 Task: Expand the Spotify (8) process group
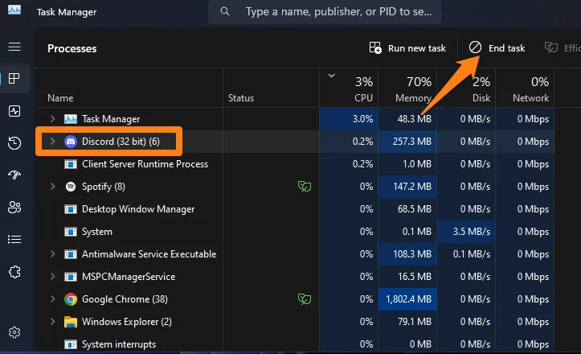[52, 187]
